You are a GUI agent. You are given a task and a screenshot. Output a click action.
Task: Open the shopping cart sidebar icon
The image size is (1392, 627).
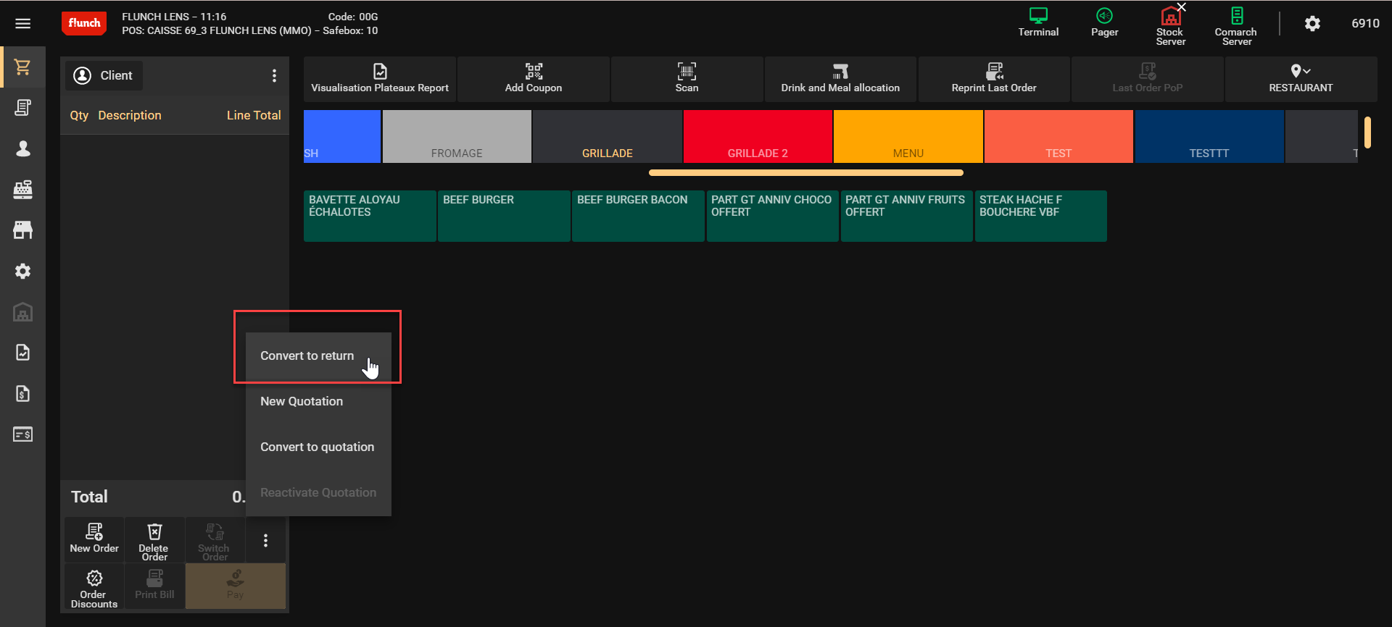[x=22, y=67]
